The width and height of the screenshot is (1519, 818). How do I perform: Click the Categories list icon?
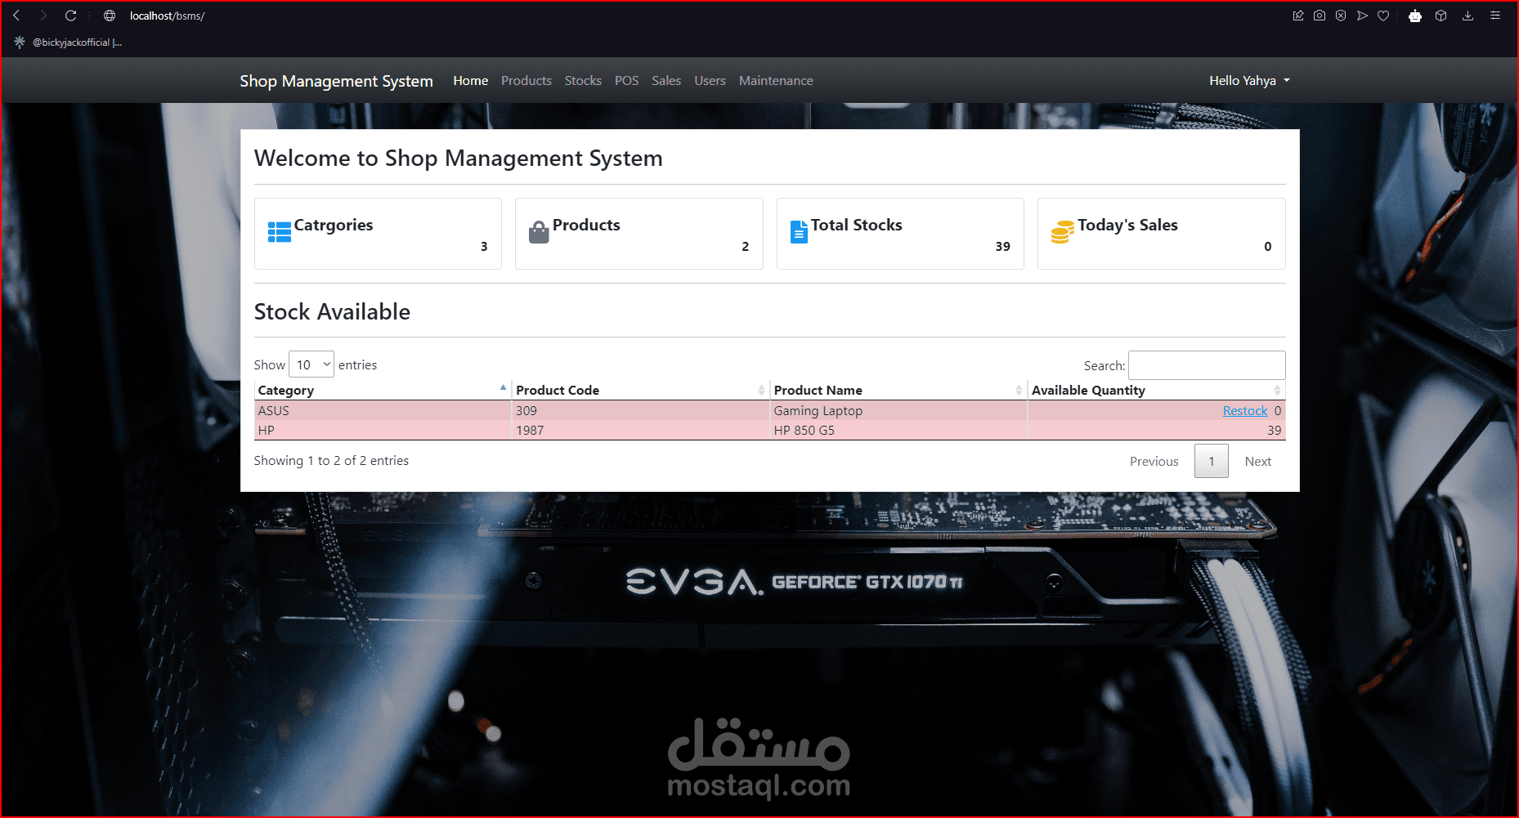pyautogui.click(x=280, y=232)
